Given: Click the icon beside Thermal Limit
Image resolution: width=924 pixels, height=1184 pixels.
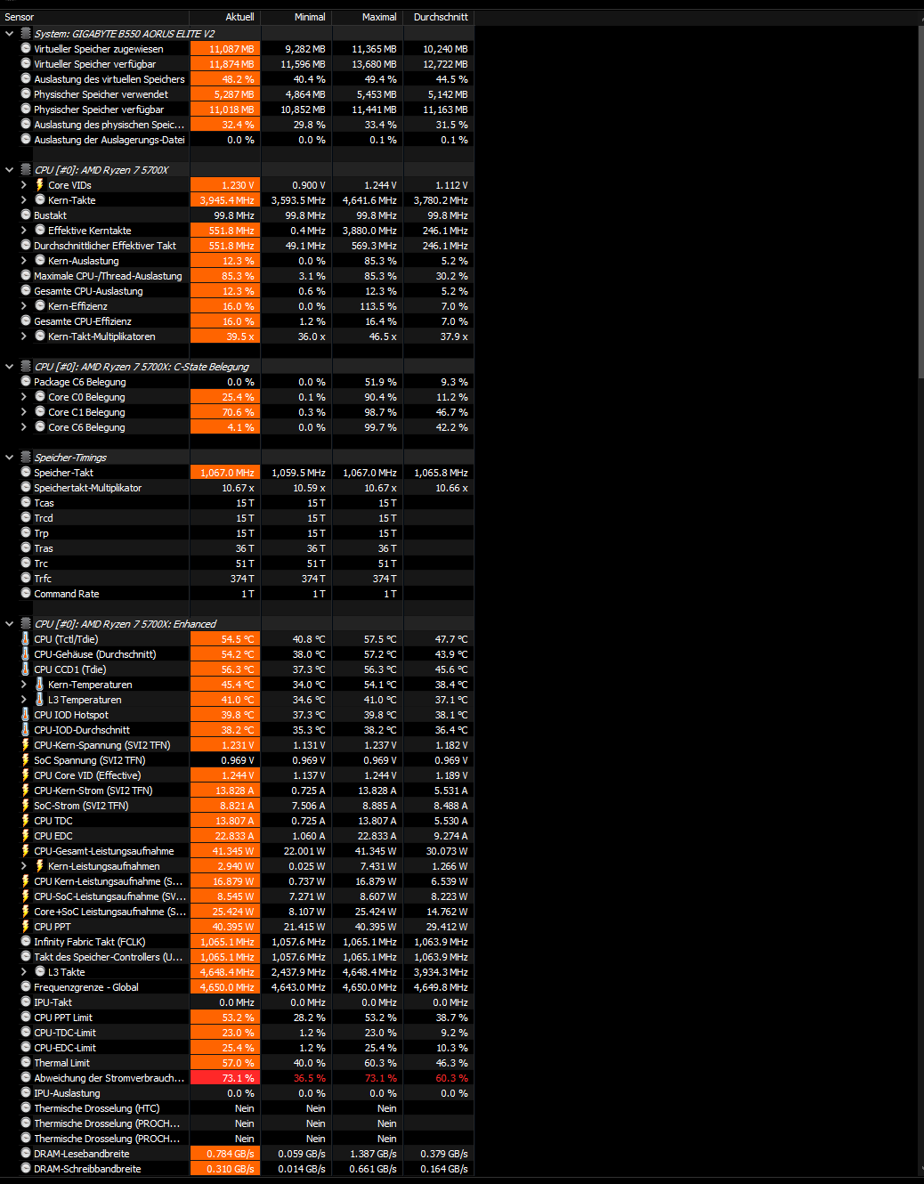Looking at the screenshot, I should click(26, 1062).
